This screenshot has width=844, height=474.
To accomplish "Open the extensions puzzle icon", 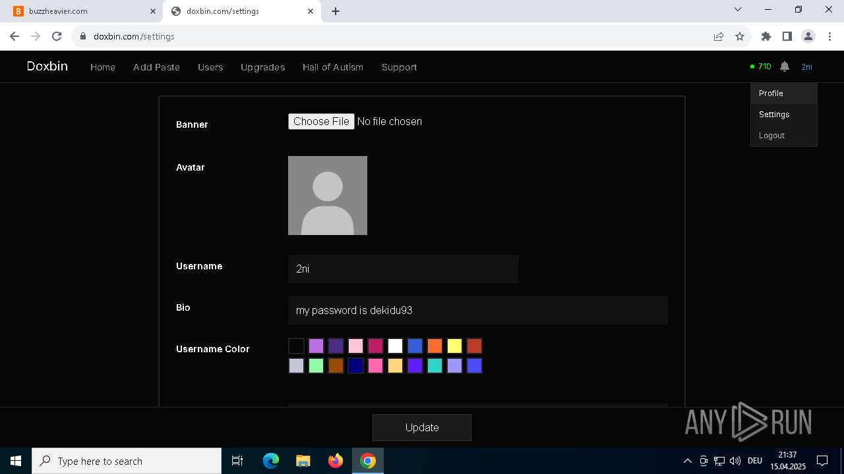I will coord(766,36).
